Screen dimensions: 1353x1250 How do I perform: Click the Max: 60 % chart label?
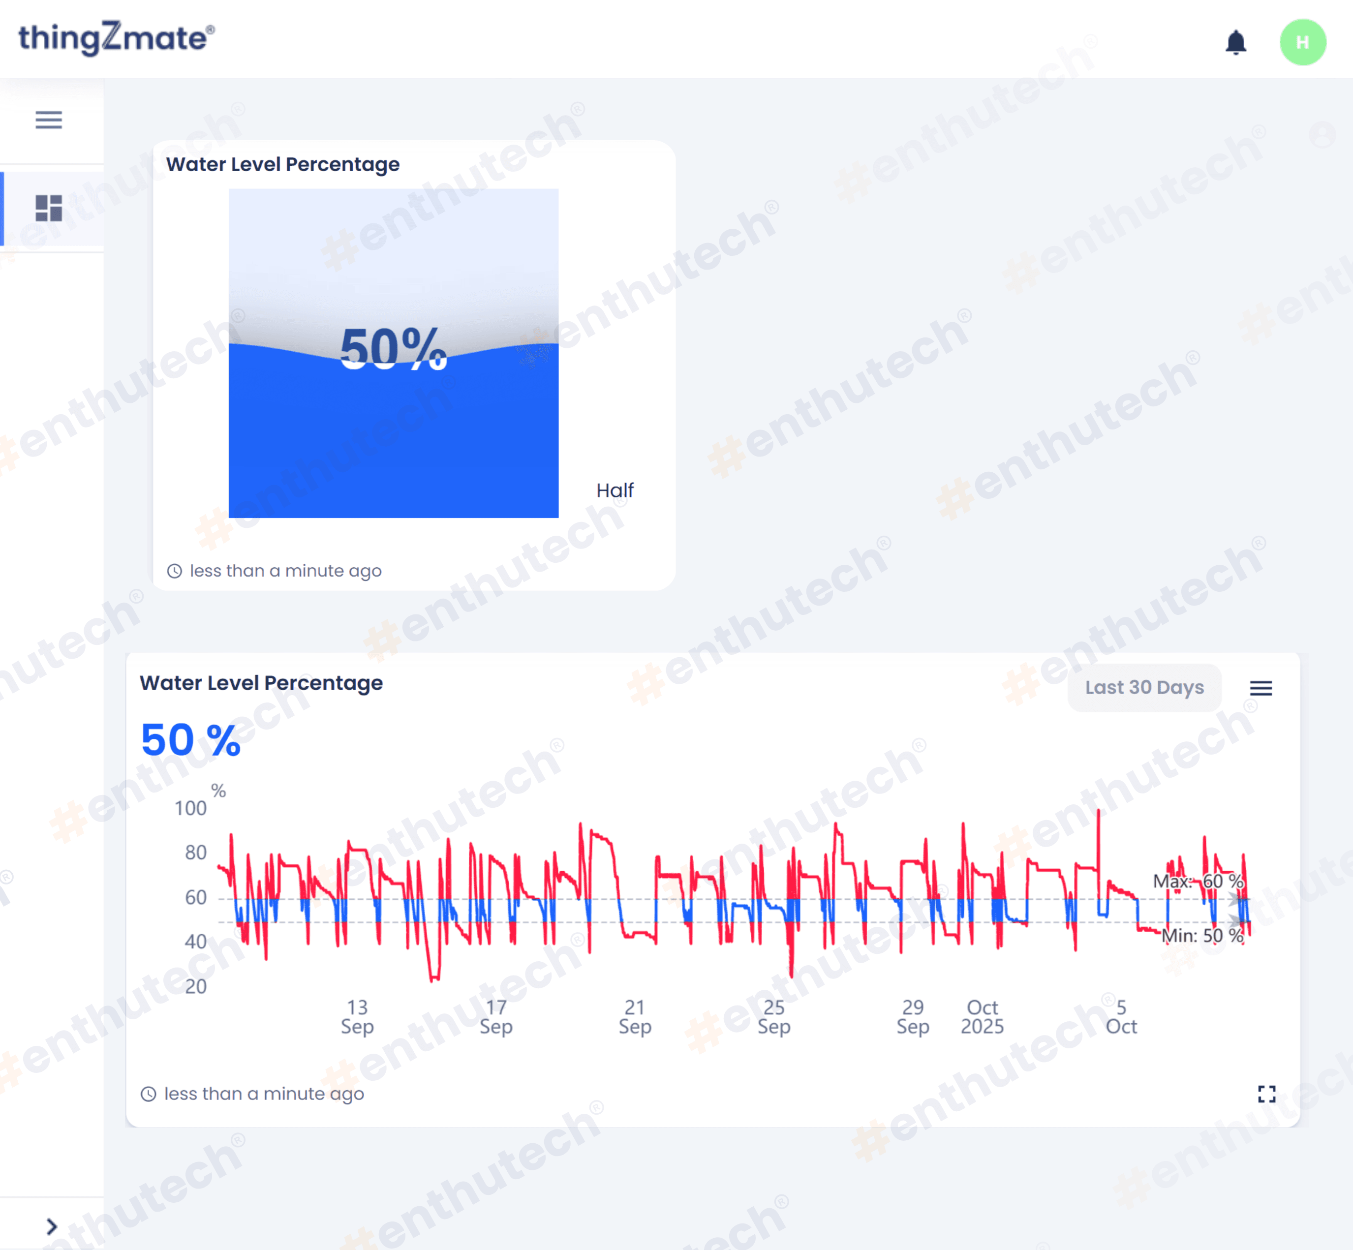1198,882
